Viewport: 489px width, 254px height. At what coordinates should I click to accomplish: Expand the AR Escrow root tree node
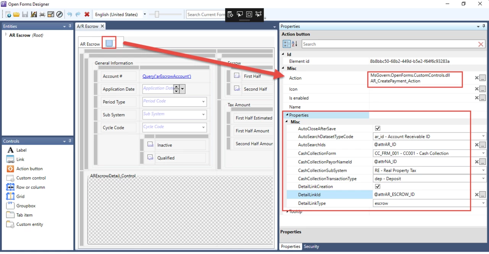coord(6,35)
